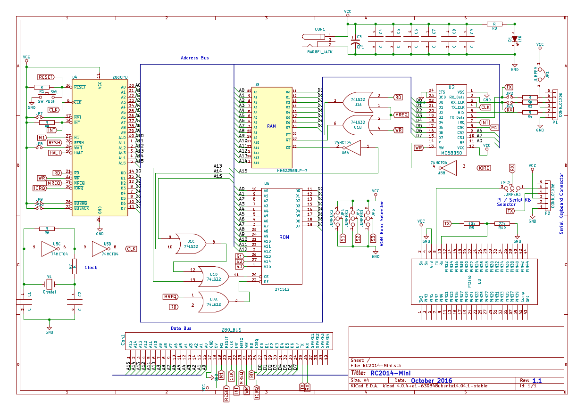Select the October 2016 date field
The height and width of the screenshot is (409, 585).
coord(431,380)
